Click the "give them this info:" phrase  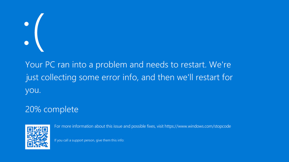[110, 140]
